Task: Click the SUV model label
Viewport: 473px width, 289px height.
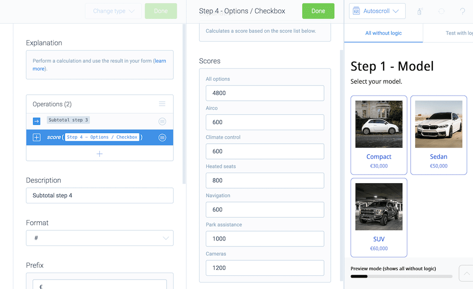Action: click(379, 239)
